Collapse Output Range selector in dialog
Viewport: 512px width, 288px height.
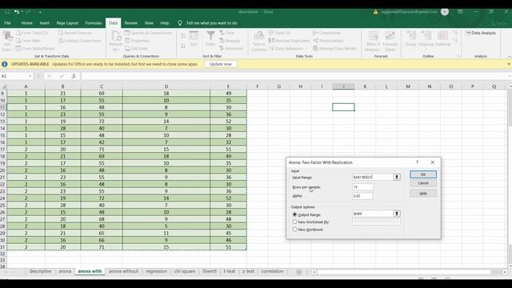pyautogui.click(x=397, y=214)
